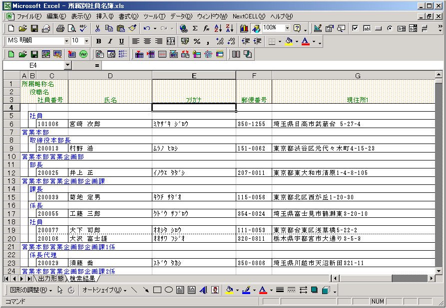446x308 pixels.
Task: Select row 9 header
Action: coord(11,148)
